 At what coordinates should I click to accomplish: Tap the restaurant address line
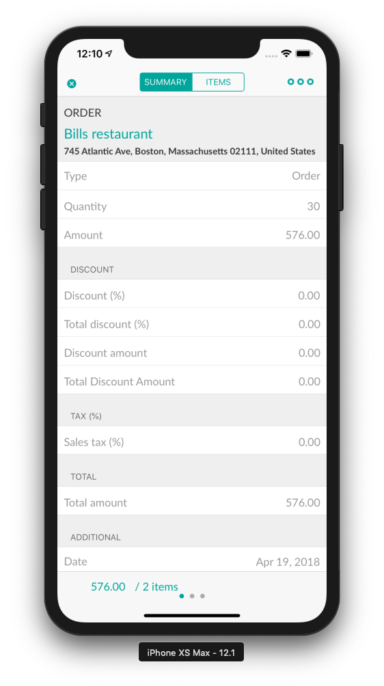tap(189, 152)
